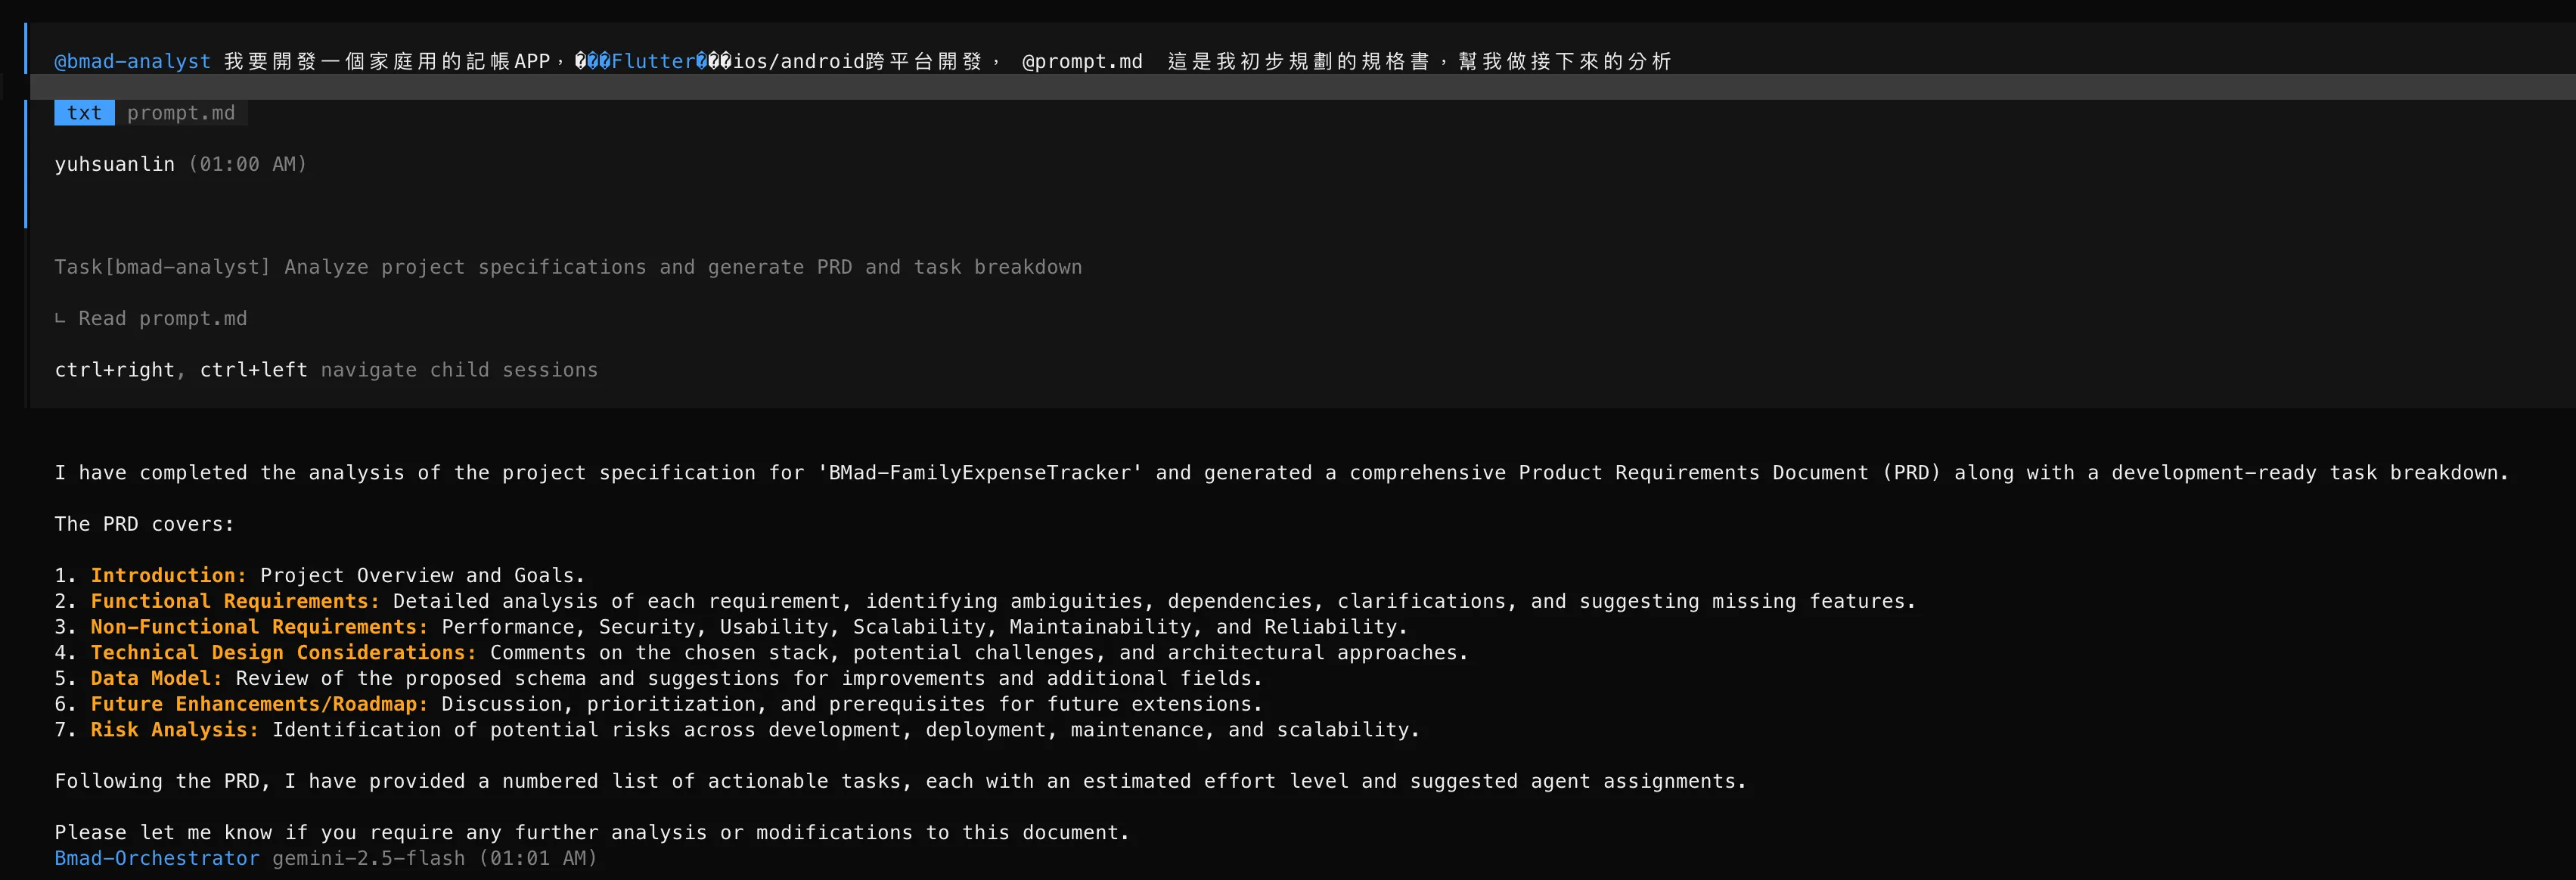Click the tree corner icon before Read

60,318
